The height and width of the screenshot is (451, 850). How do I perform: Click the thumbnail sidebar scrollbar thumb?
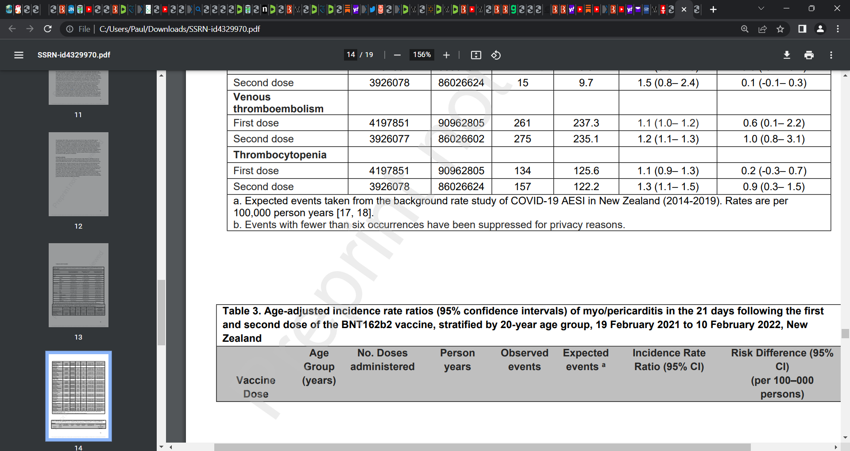click(161, 312)
